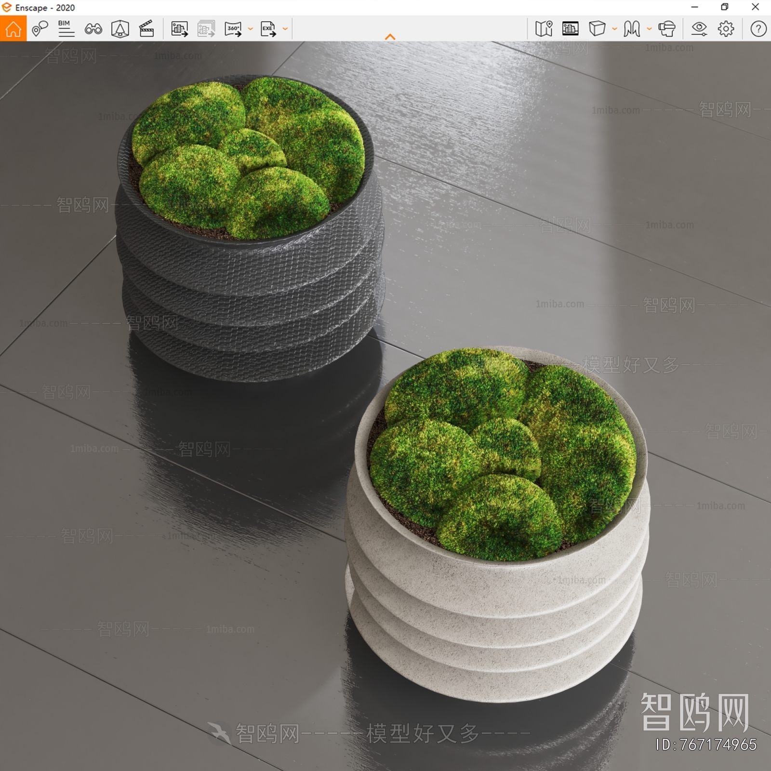Restore down the Enscape window
This screenshot has width=771, height=771.
point(724,7)
